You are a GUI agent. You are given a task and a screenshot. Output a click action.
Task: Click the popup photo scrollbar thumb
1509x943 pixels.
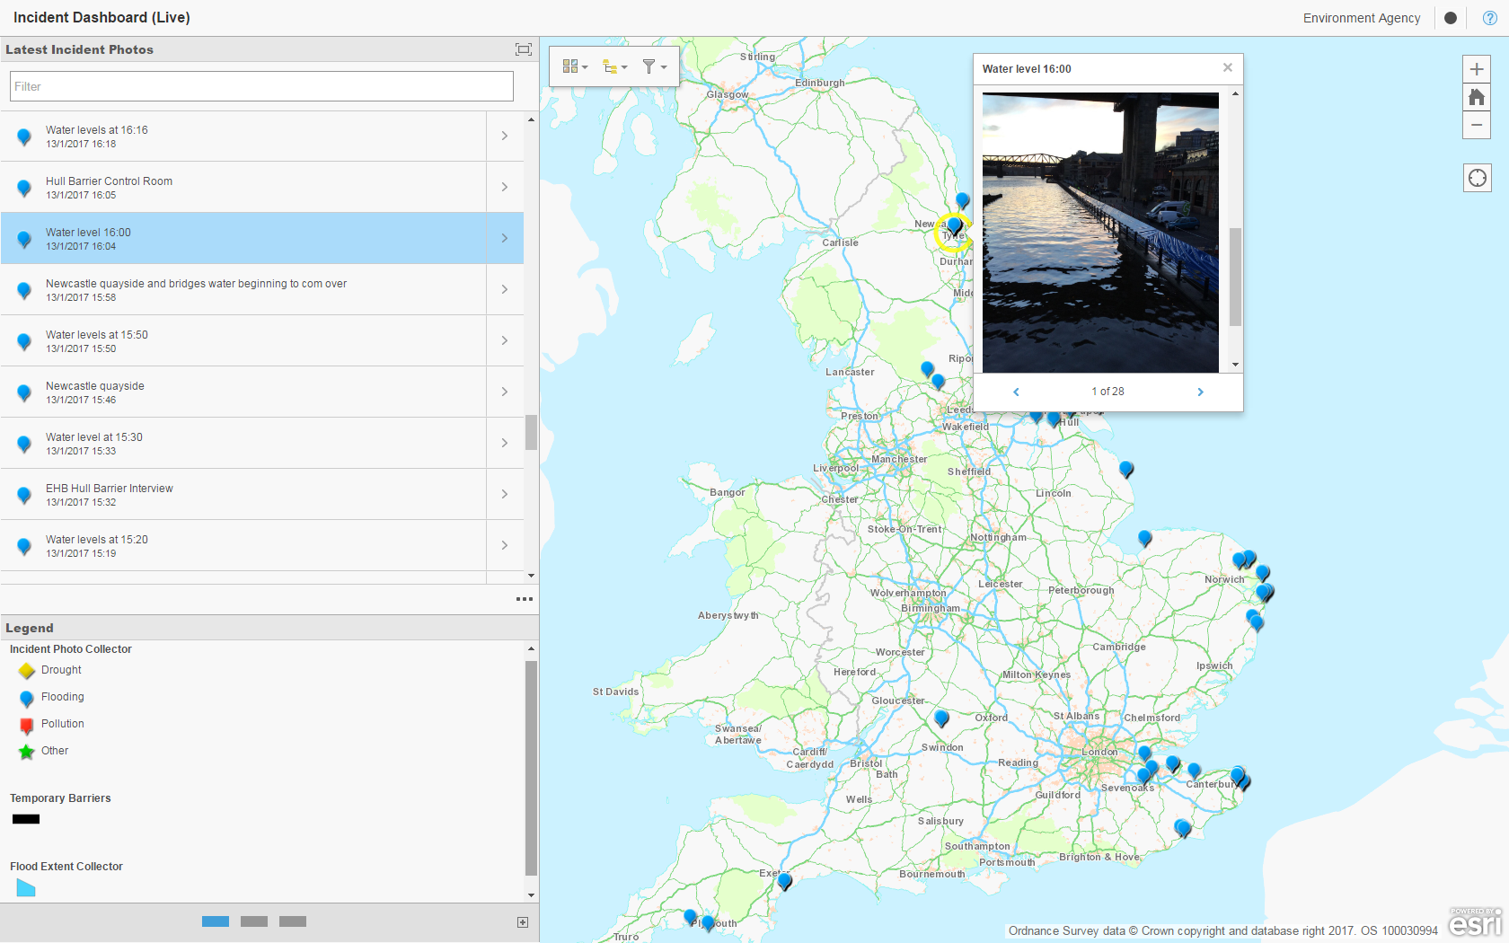1236,277
